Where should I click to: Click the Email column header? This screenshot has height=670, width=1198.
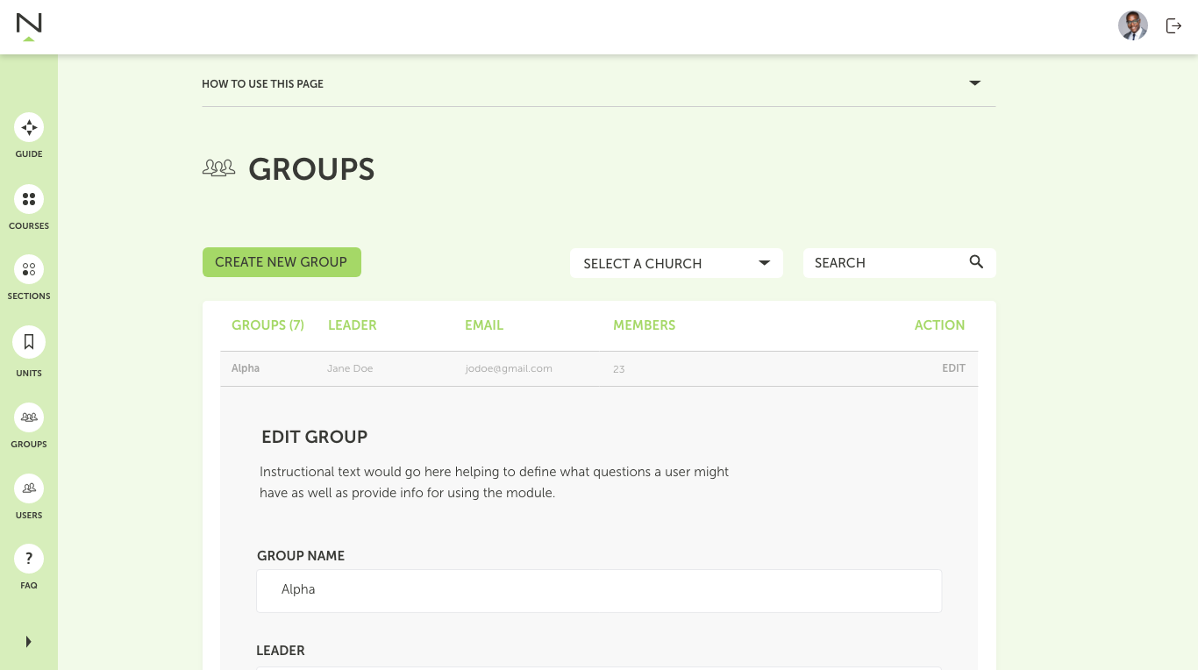pos(484,325)
